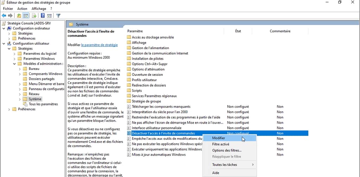Click the 'le paramètre de stratégie' link
This screenshot has height=177, width=360.
[x=99, y=45]
